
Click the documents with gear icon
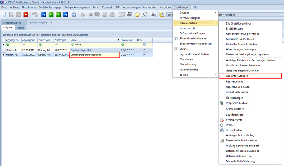[153, 15]
